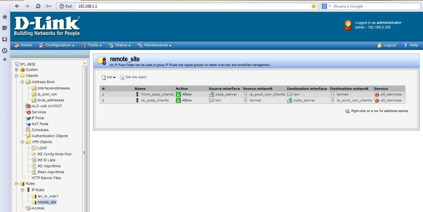This screenshot has width=423, height=212.
Task: Click the Service column header
Action: tap(380, 88)
